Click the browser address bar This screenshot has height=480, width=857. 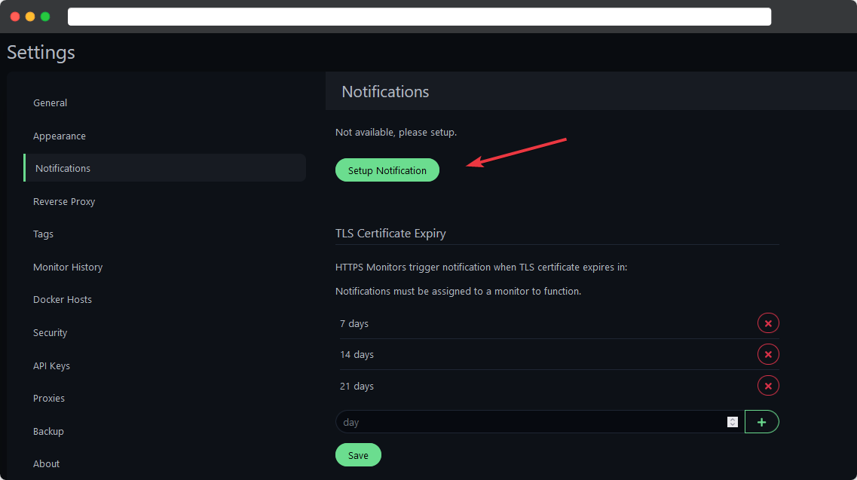click(x=419, y=16)
